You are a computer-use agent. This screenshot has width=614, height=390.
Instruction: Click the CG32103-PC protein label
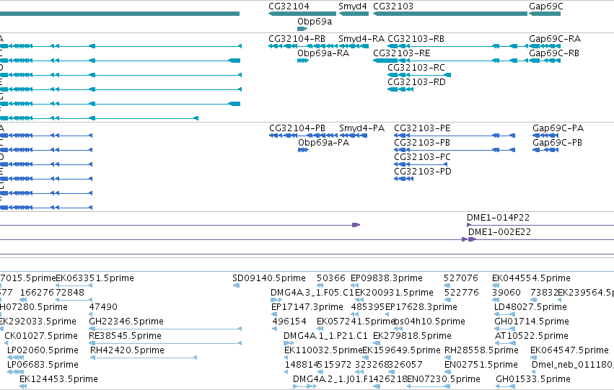tap(423, 157)
